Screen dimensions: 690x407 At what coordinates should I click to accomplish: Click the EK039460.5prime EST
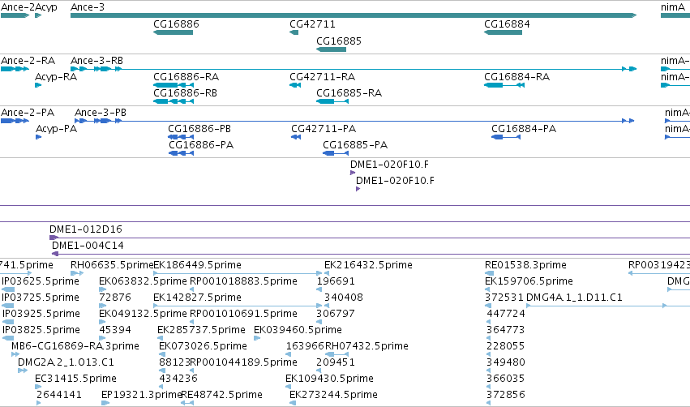pos(257,338)
